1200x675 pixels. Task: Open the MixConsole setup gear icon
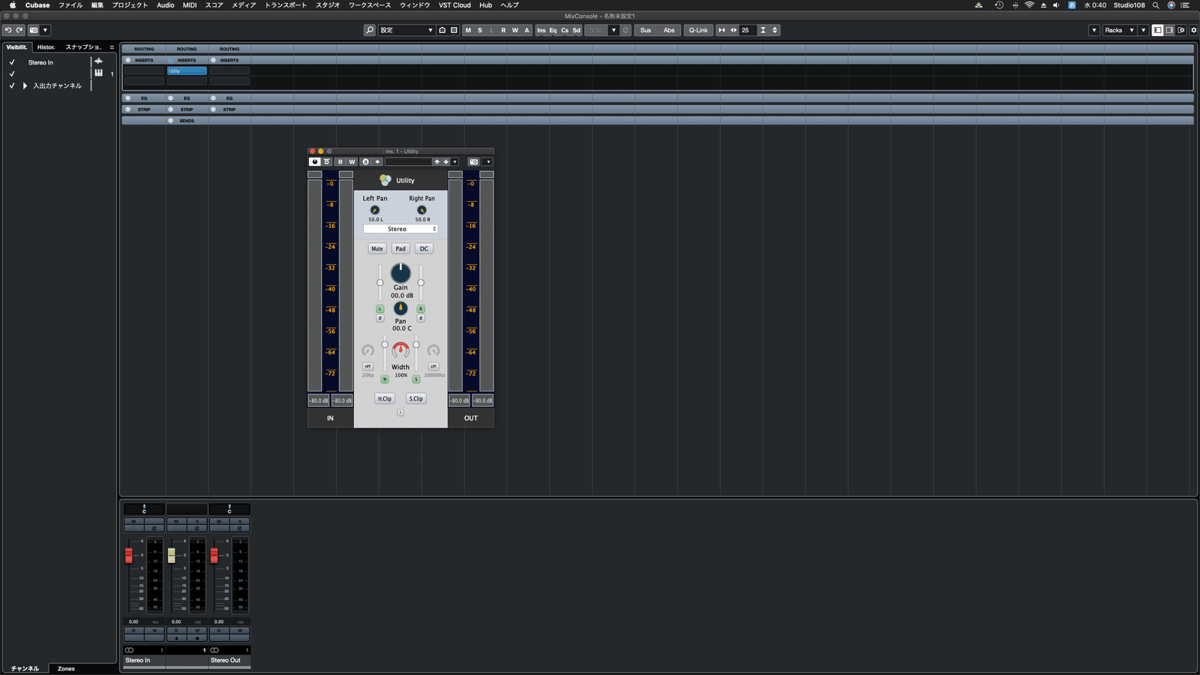click(x=1194, y=30)
